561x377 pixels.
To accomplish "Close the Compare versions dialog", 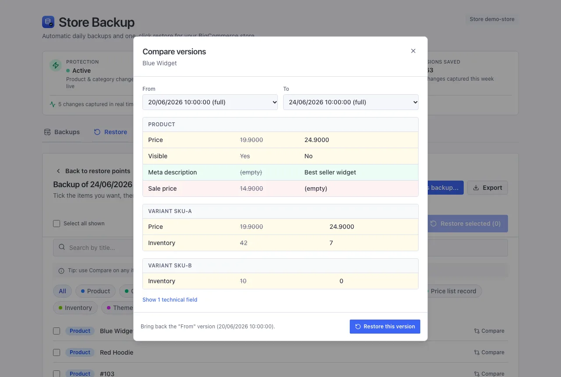I will click(x=413, y=51).
